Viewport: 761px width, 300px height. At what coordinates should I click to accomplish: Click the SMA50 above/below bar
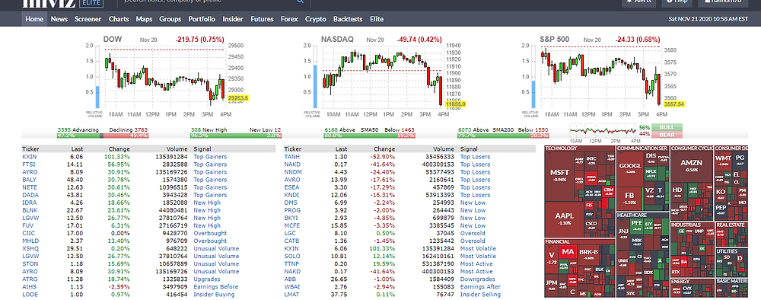click(x=369, y=132)
